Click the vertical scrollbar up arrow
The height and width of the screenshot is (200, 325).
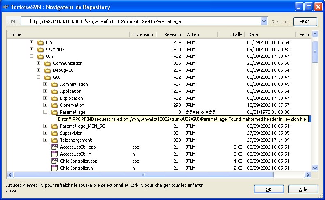pyautogui.click(x=315, y=34)
